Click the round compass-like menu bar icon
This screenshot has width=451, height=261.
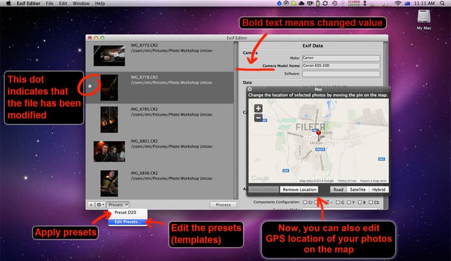click(286, 3)
